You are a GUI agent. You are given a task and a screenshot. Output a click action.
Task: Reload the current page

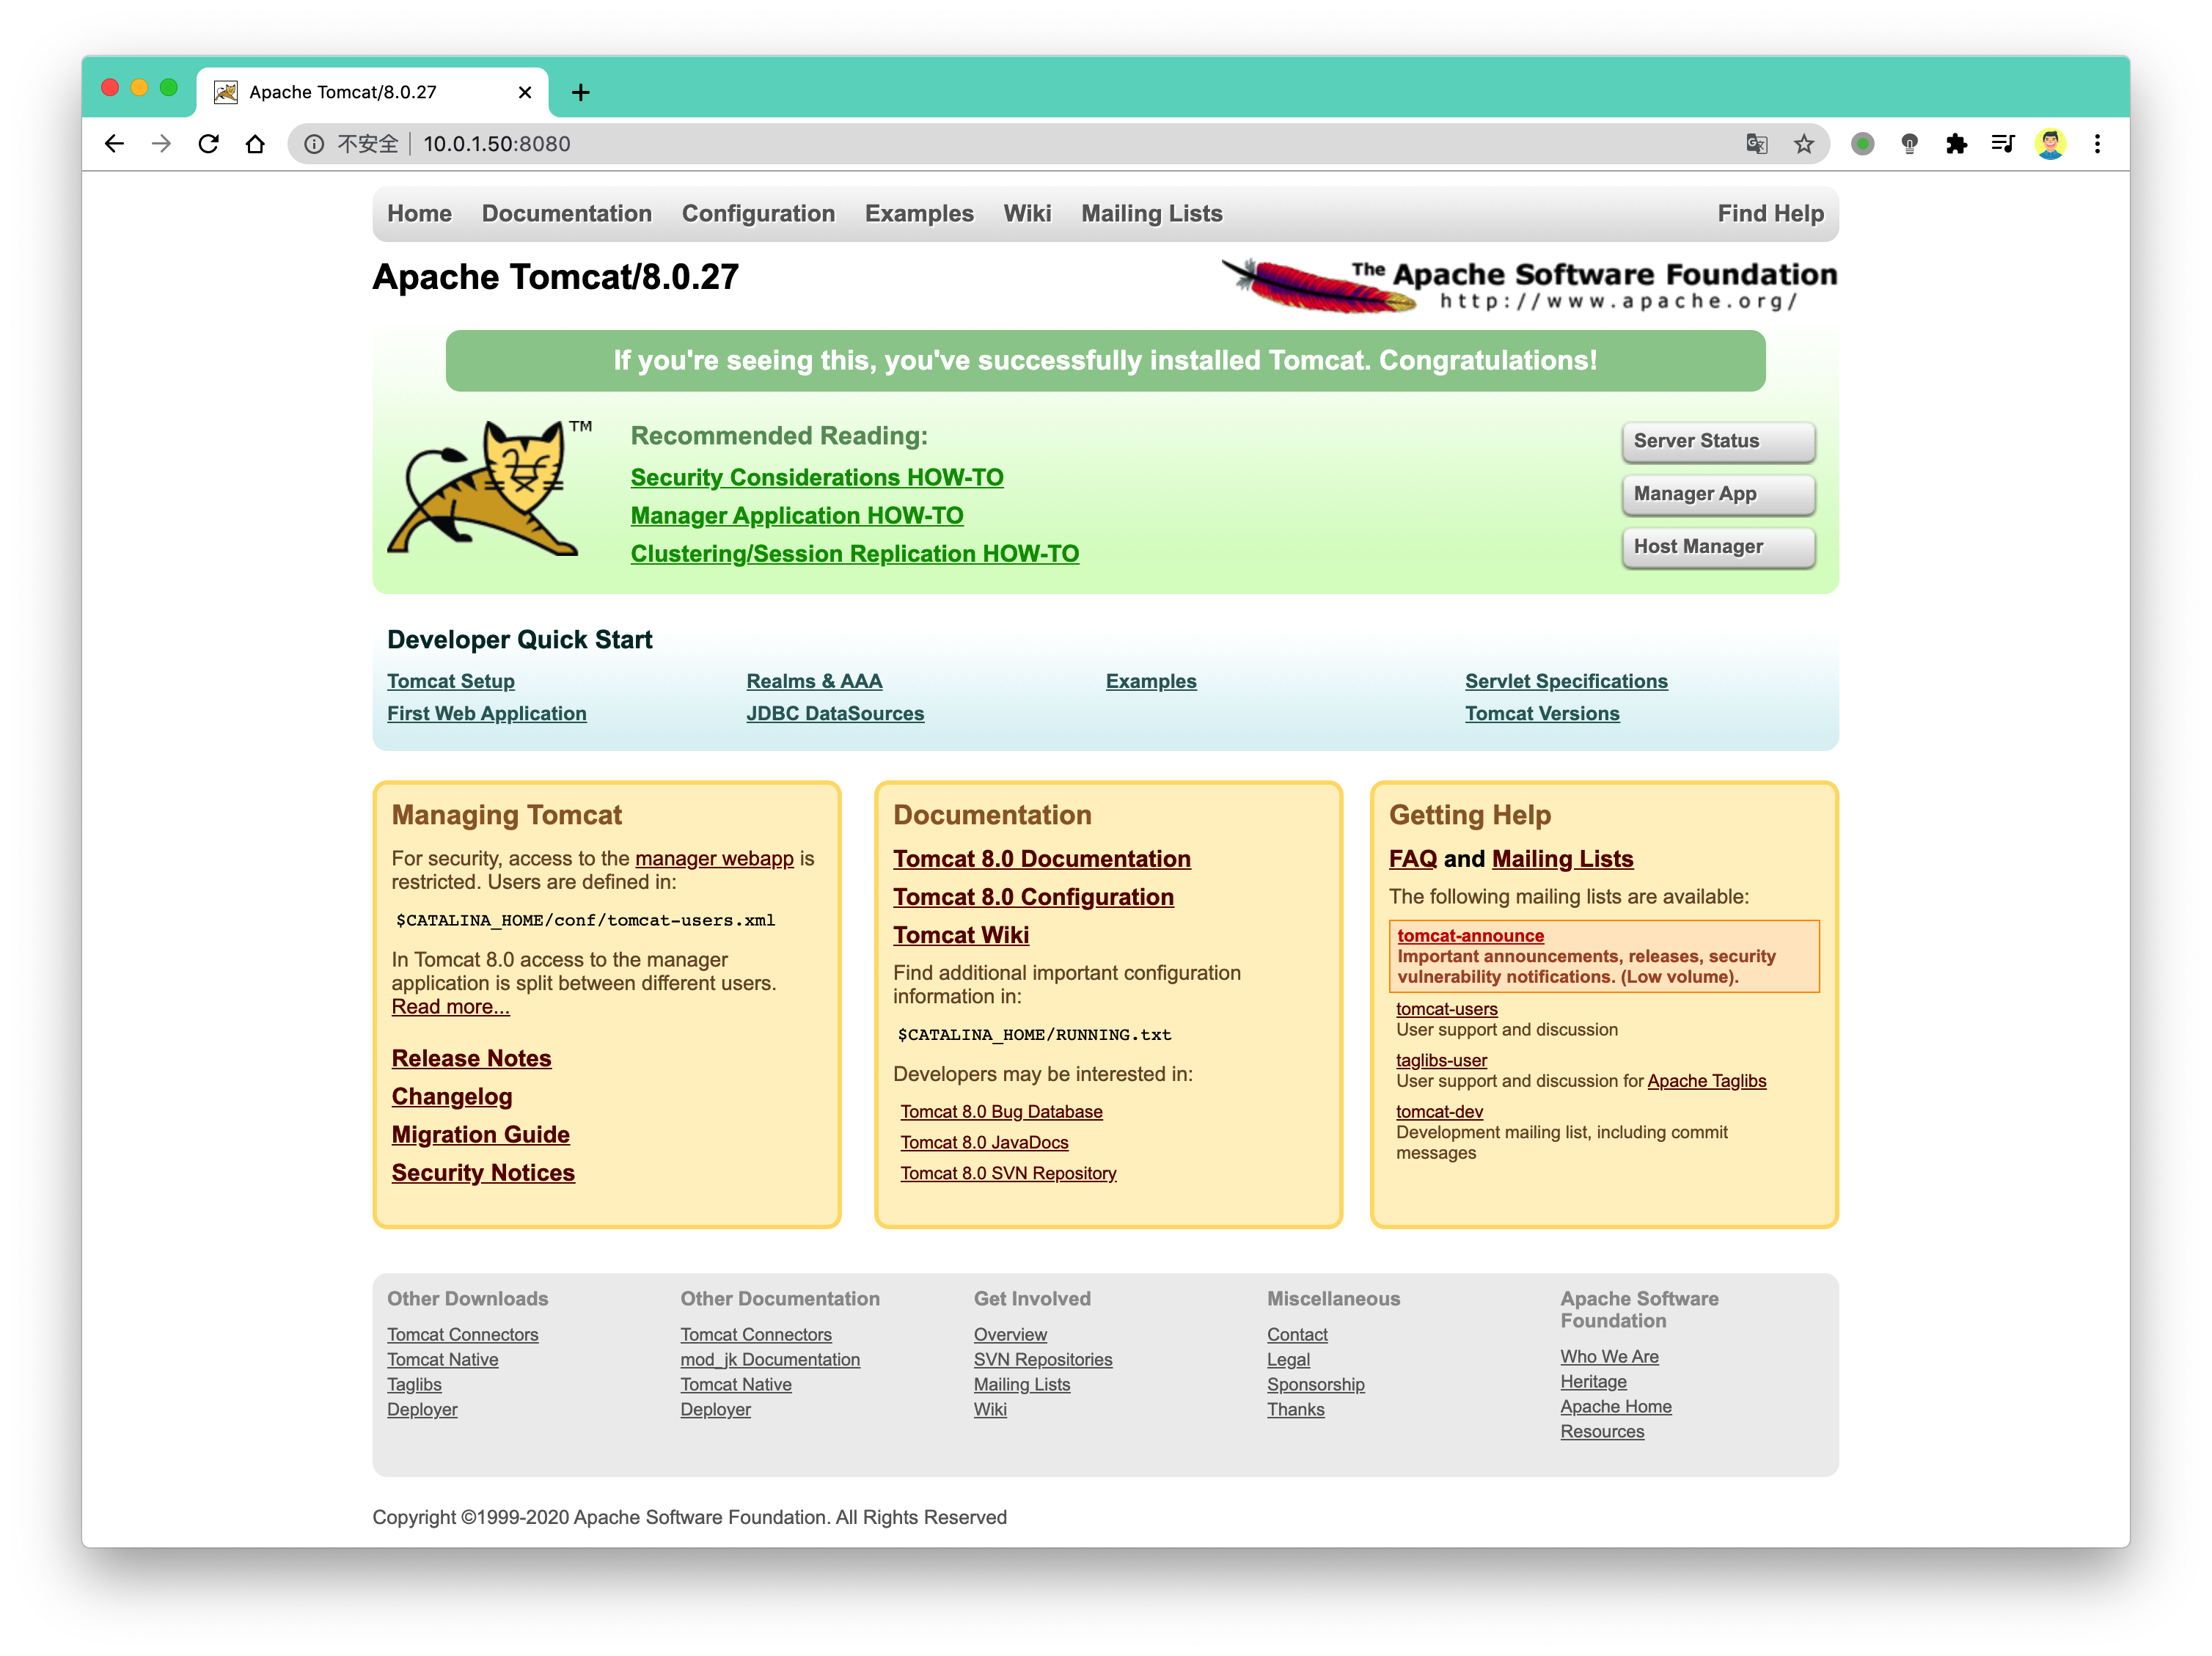click(x=208, y=144)
